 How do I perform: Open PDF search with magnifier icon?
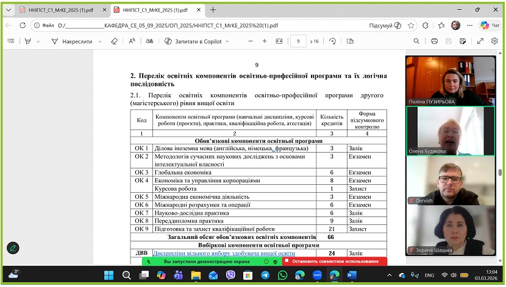pyautogui.click(x=416, y=41)
